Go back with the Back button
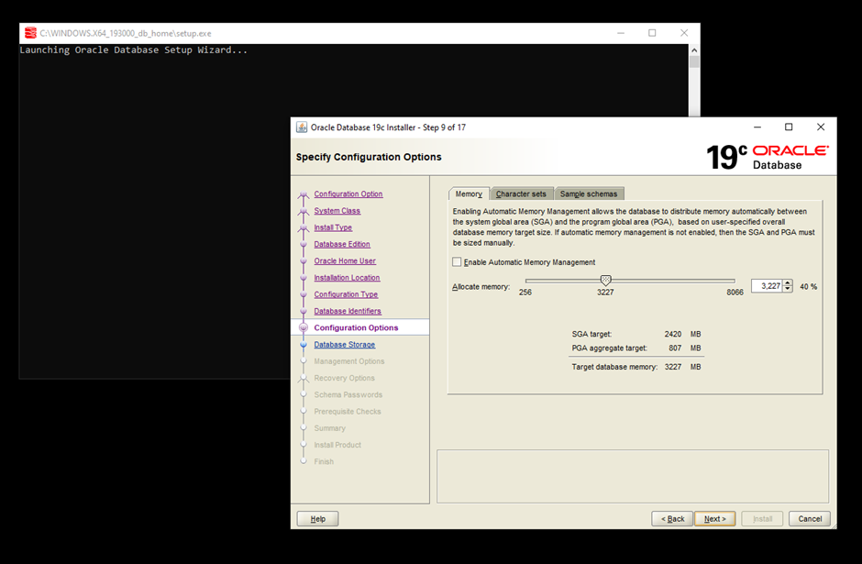 671,519
